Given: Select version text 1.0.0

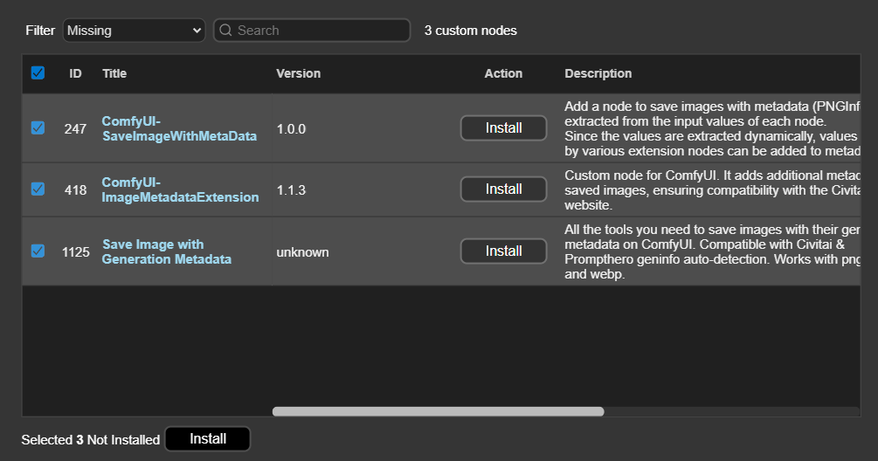Looking at the screenshot, I should point(291,128).
